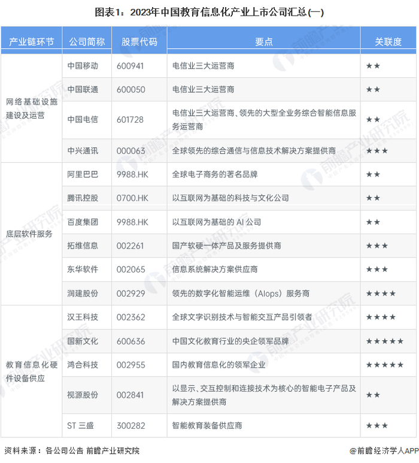This screenshot has height=463, width=419.
Task: Click stock code '002261'
Action: coord(130,246)
